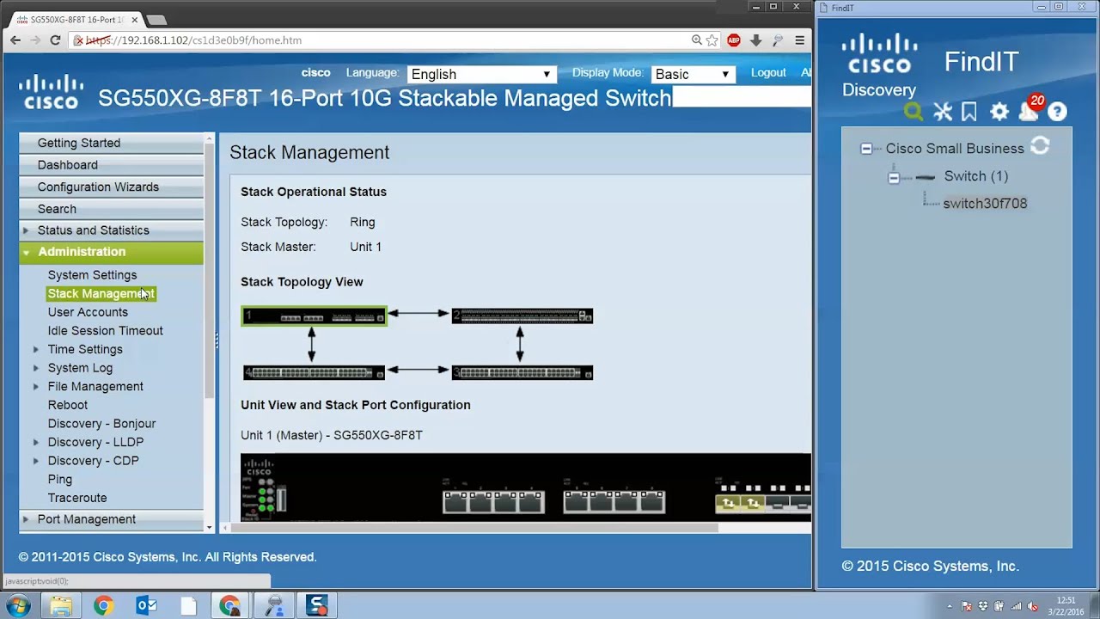
Task: Open User Accounts page
Action: [x=88, y=312]
